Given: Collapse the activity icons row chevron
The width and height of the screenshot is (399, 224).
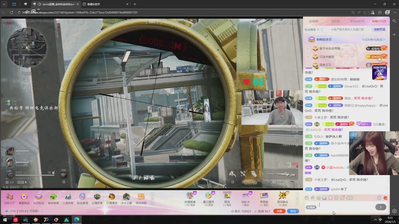Looking at the screenshot, I should [x=152, y=199].
